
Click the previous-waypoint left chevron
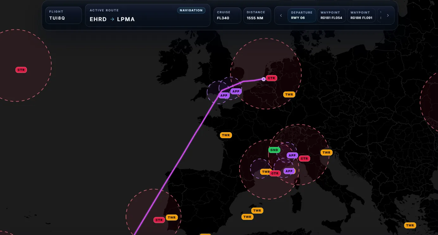[x=281, y=15]
